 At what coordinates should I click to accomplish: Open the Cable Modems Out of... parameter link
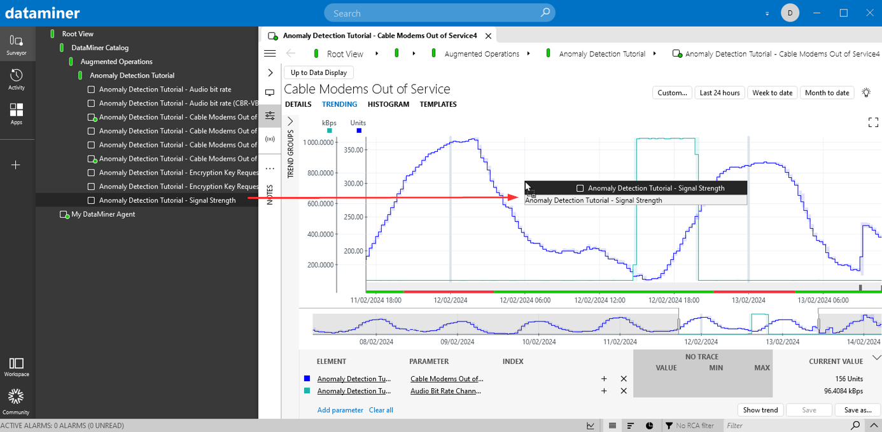coord(447,379)
